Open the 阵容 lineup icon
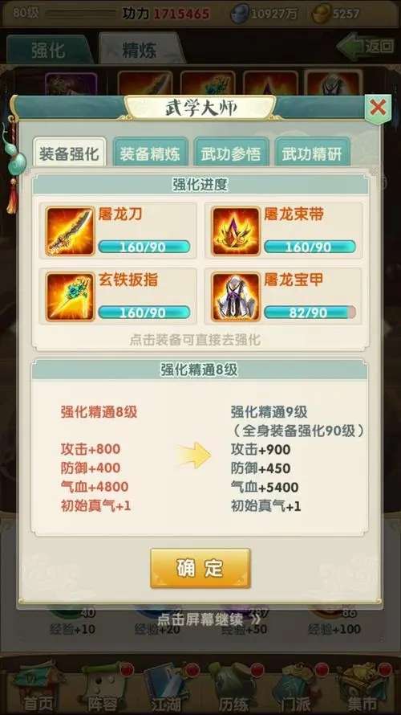The image size is (401, 715). point(103,688)
